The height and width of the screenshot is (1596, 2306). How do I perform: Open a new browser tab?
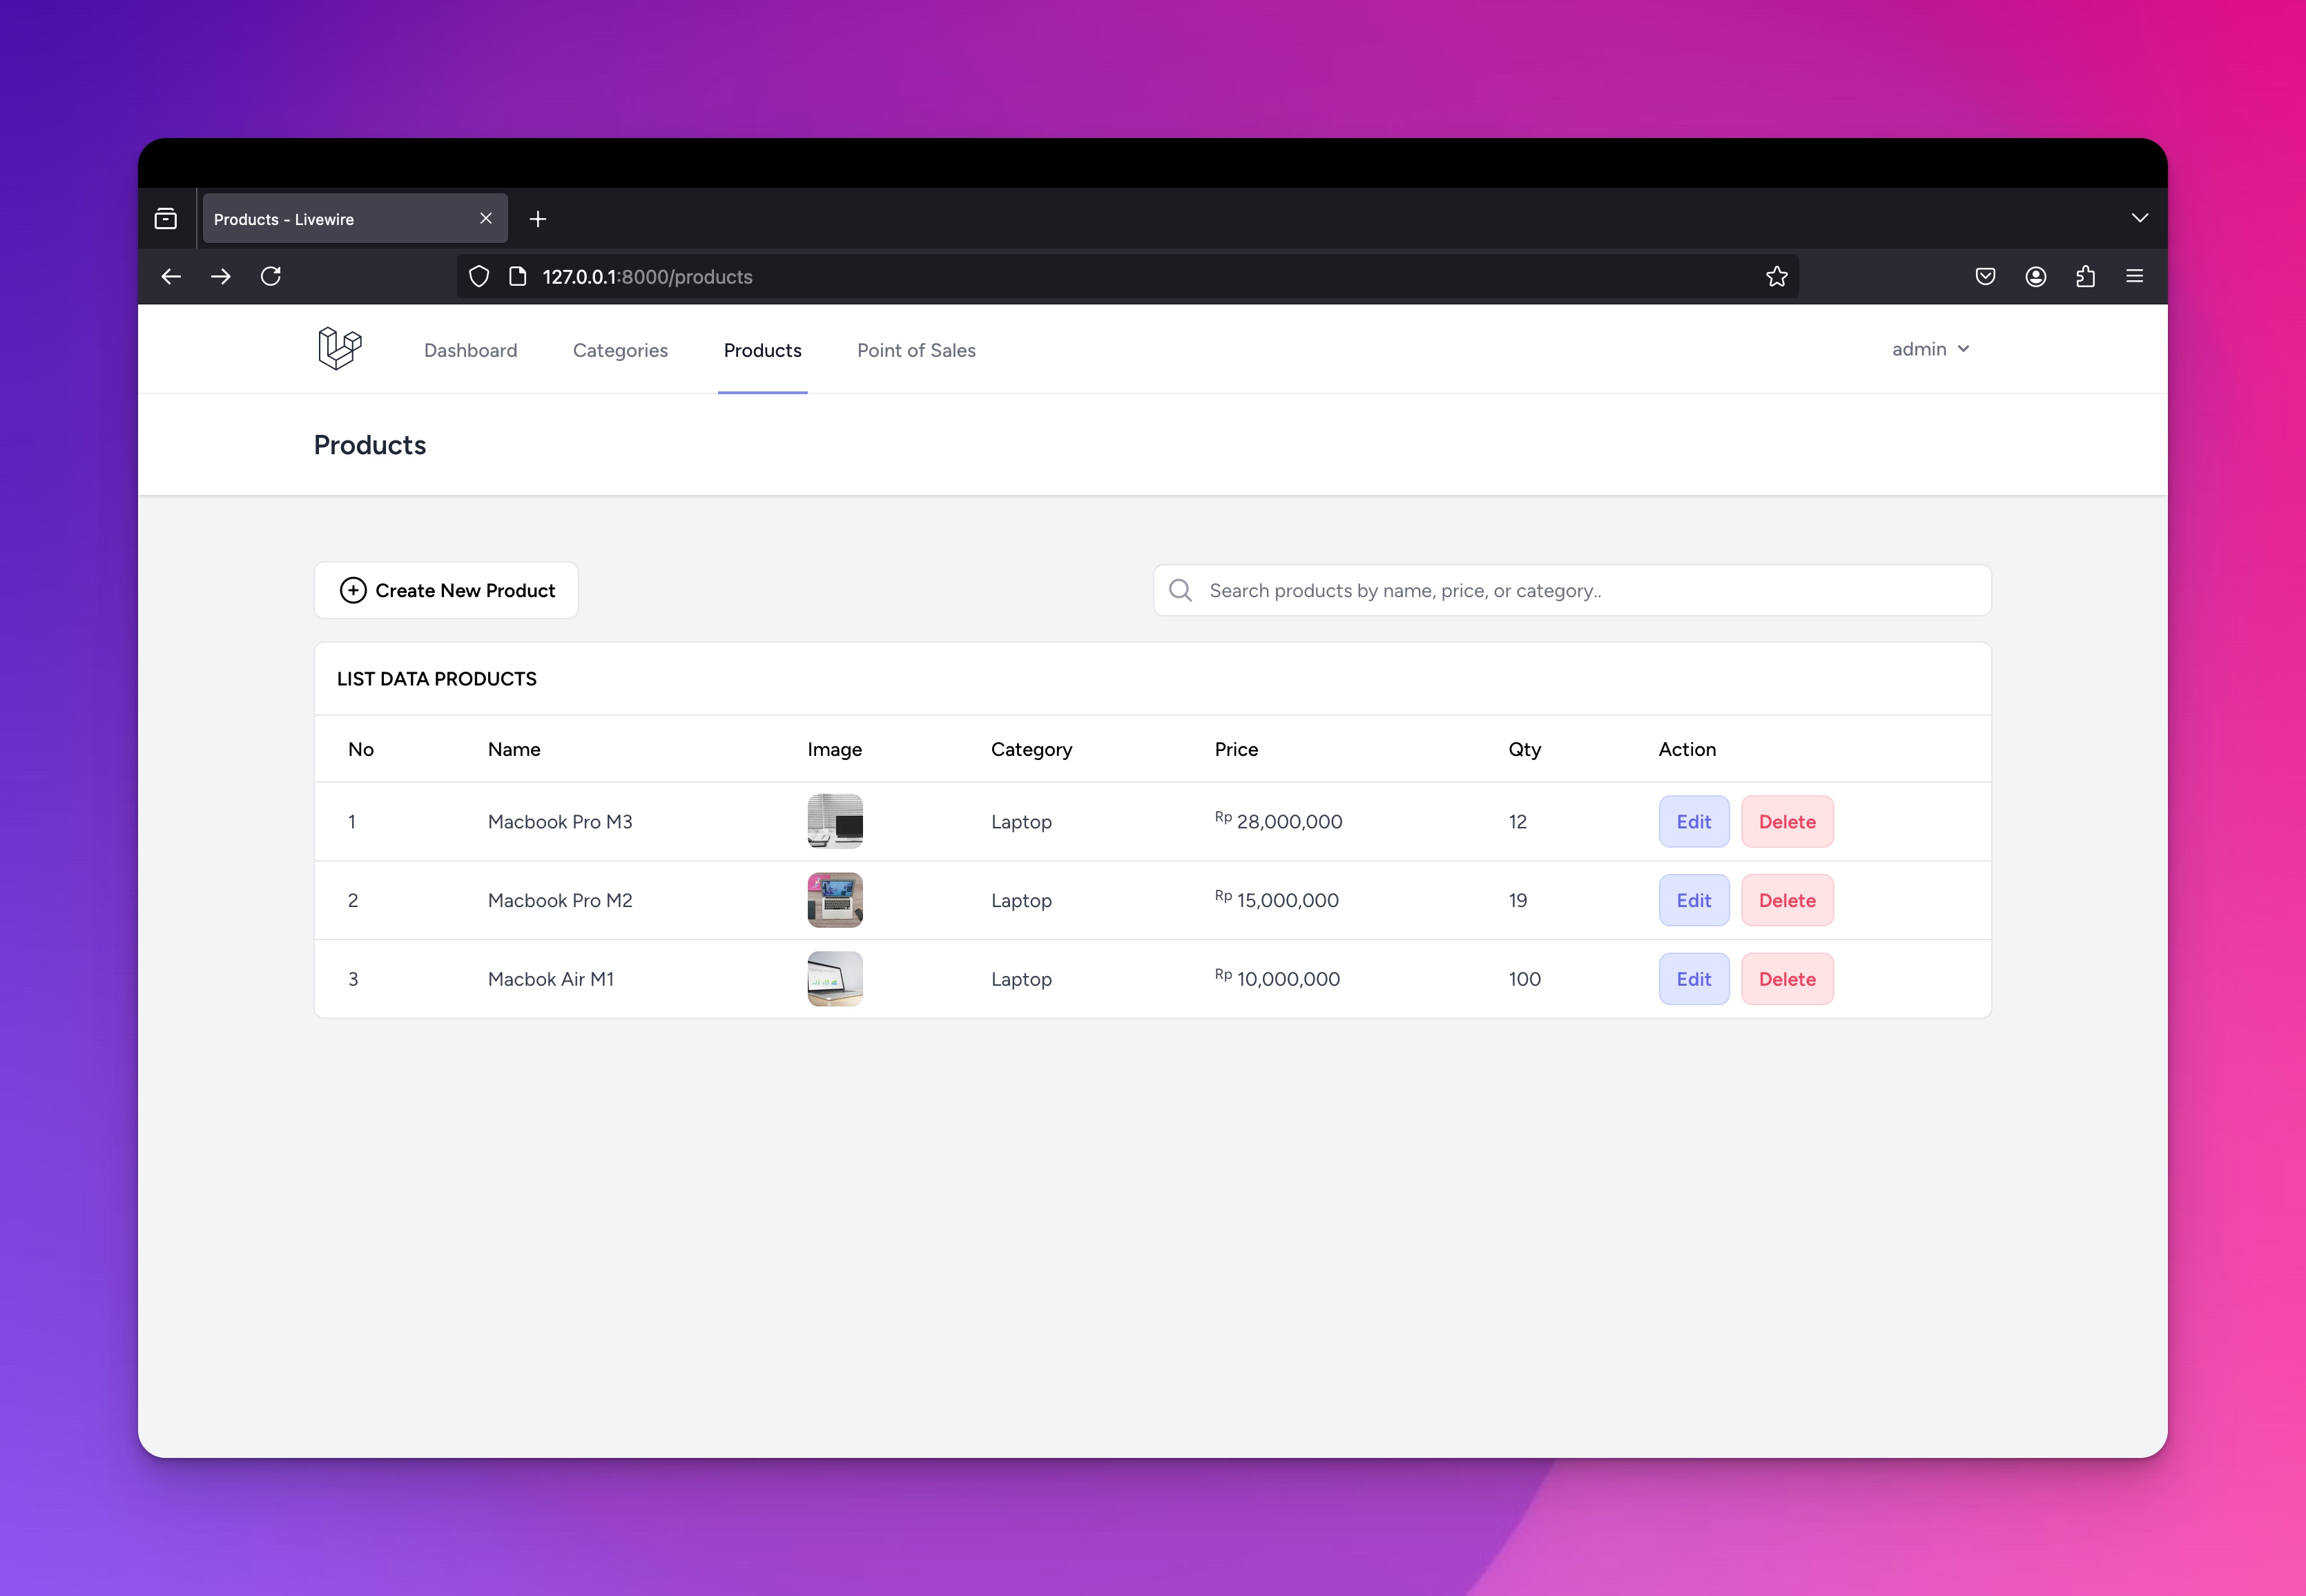click(x=538, y=219)
